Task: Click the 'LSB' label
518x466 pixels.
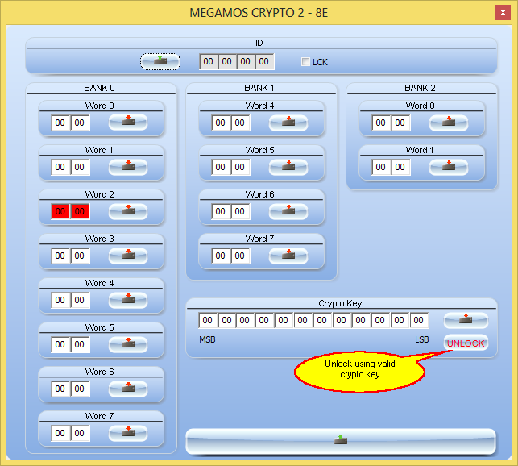Action: 422,339
